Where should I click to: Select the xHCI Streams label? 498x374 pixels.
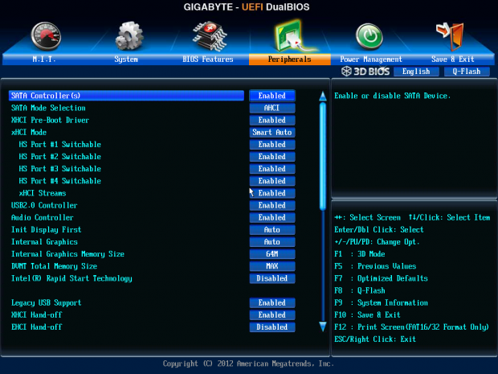click(x=43, y=193)
